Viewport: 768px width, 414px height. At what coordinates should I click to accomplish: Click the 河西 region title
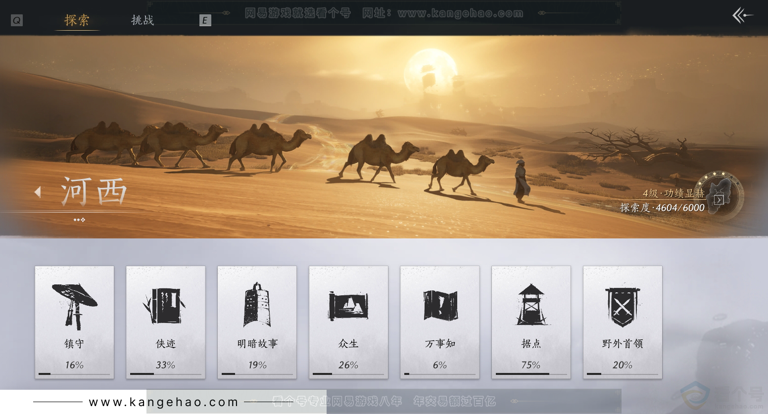[94, 191]
